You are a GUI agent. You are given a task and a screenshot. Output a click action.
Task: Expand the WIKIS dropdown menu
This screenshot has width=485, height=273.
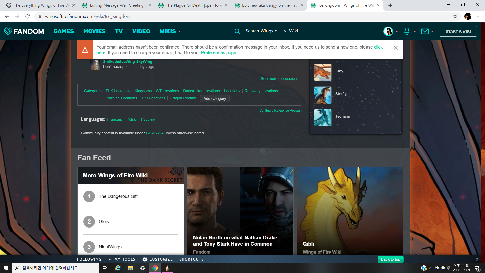coord(170,31)
